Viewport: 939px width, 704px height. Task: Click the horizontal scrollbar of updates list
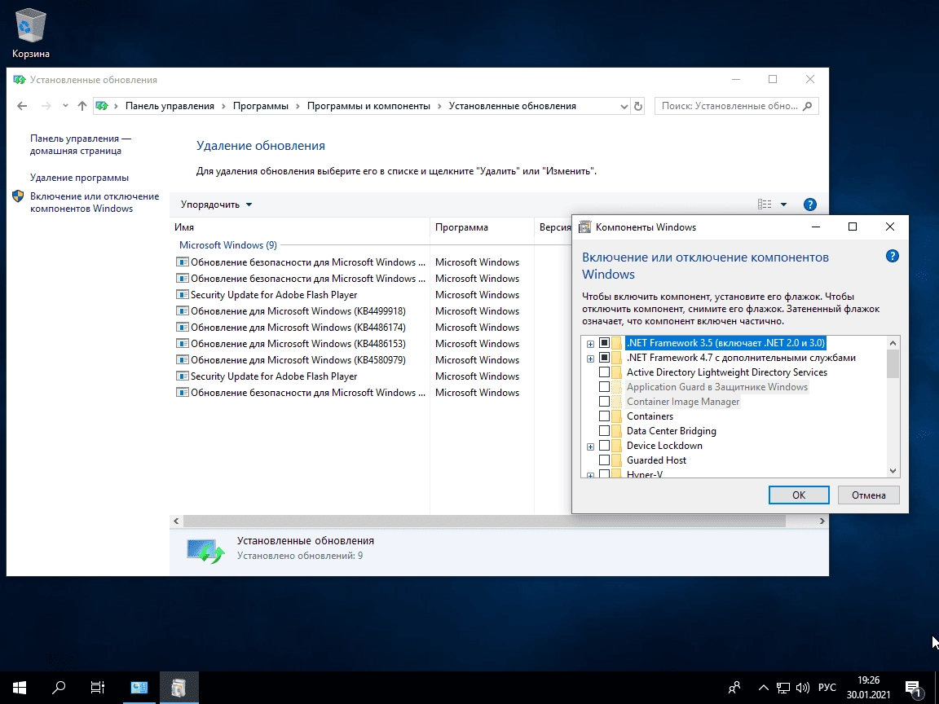484,521
